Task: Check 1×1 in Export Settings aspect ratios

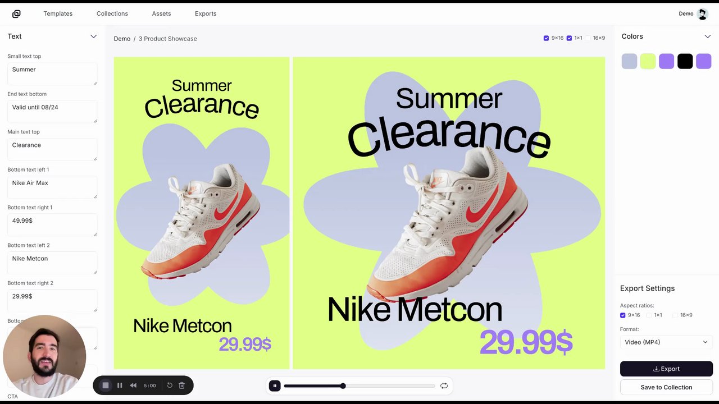Action: pos(649,315)
